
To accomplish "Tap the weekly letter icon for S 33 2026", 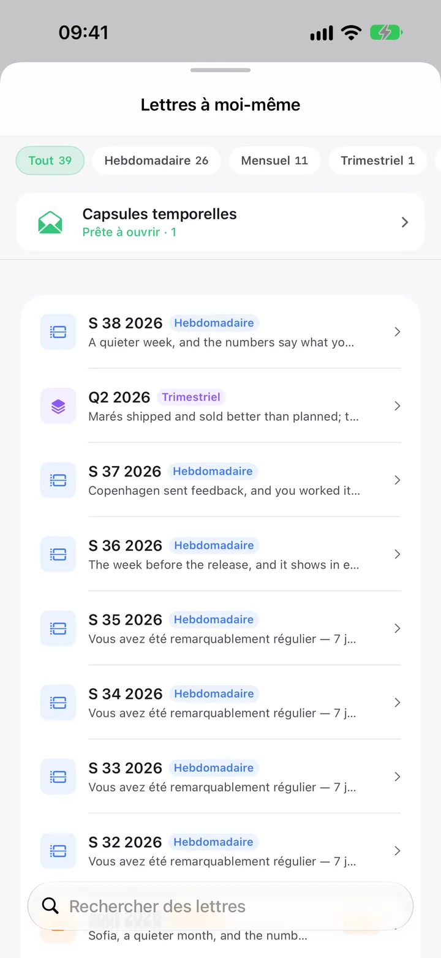I will pyautogui.click(x=58, y=777).
